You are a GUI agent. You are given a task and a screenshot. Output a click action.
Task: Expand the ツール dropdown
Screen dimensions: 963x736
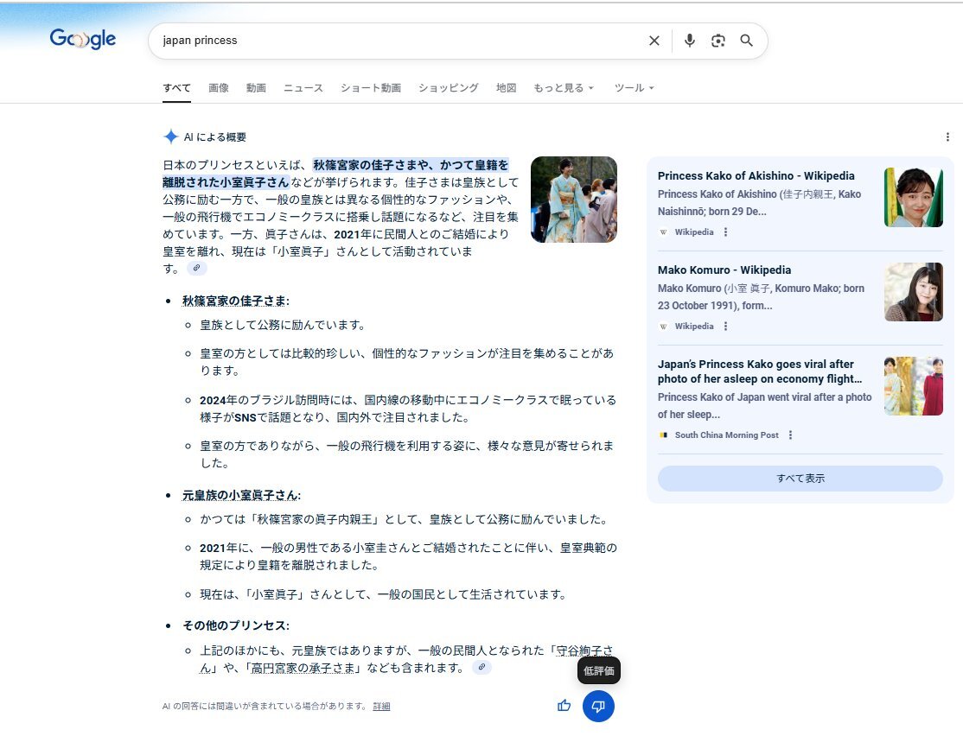point(634,88)
